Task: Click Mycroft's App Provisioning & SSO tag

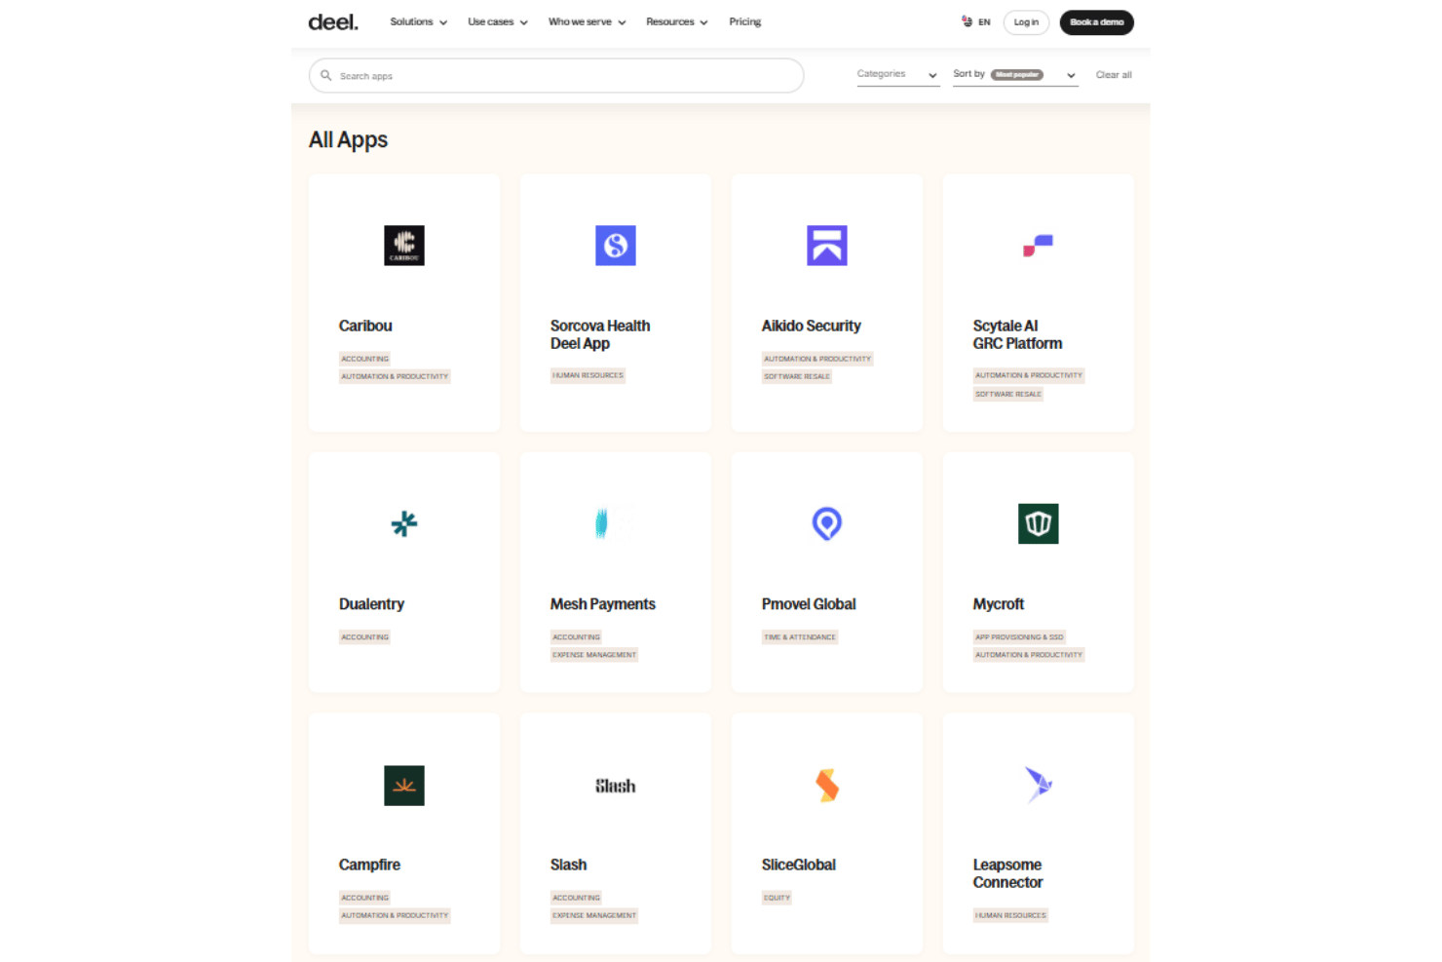Action: 1019,637
